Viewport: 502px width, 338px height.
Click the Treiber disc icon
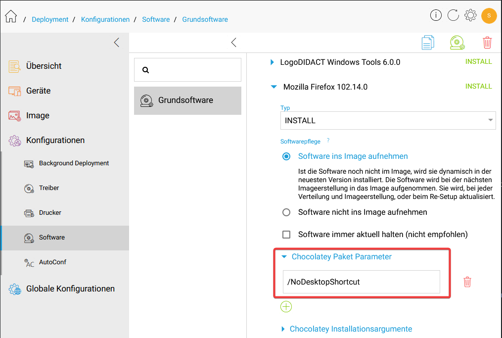pyautogui.click(x=29, y=189)
